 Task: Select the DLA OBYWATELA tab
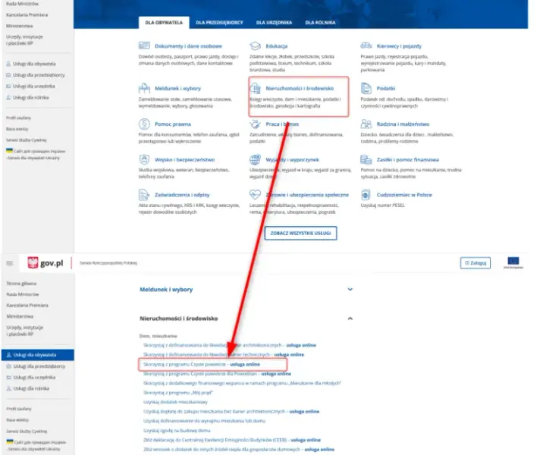tap(164, 23)
